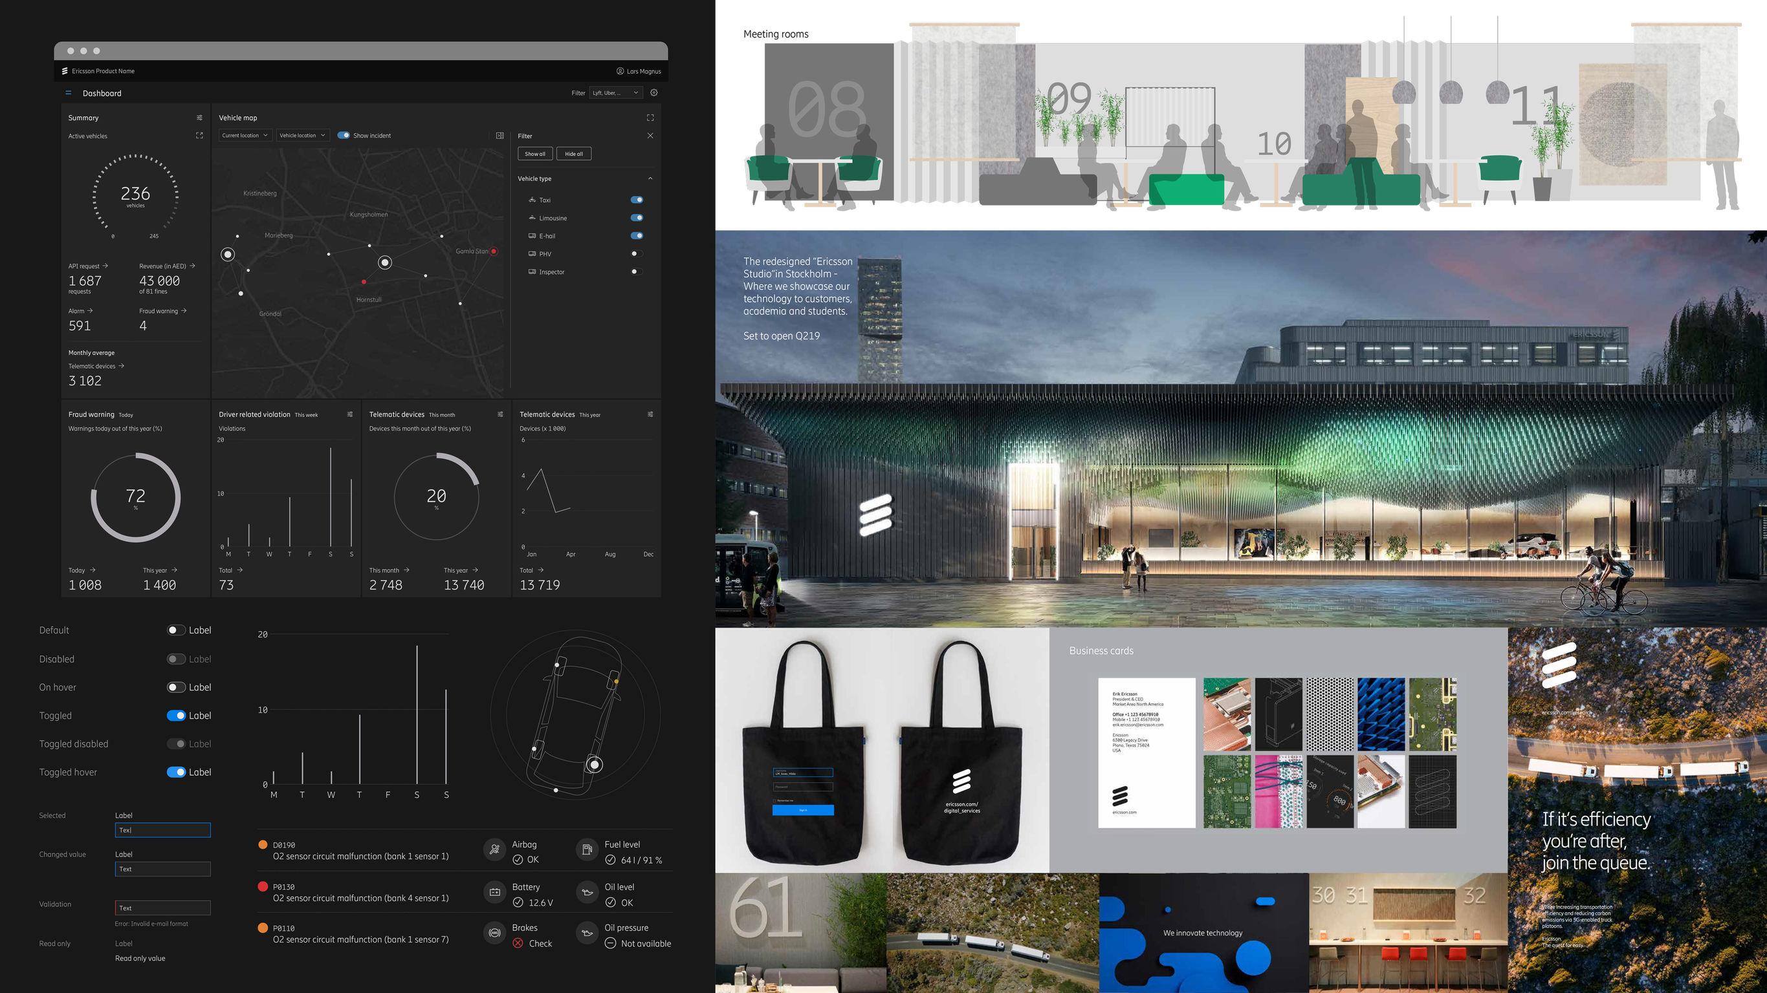Click the highlighted wheel marker on car diagram

pos(595,764)
